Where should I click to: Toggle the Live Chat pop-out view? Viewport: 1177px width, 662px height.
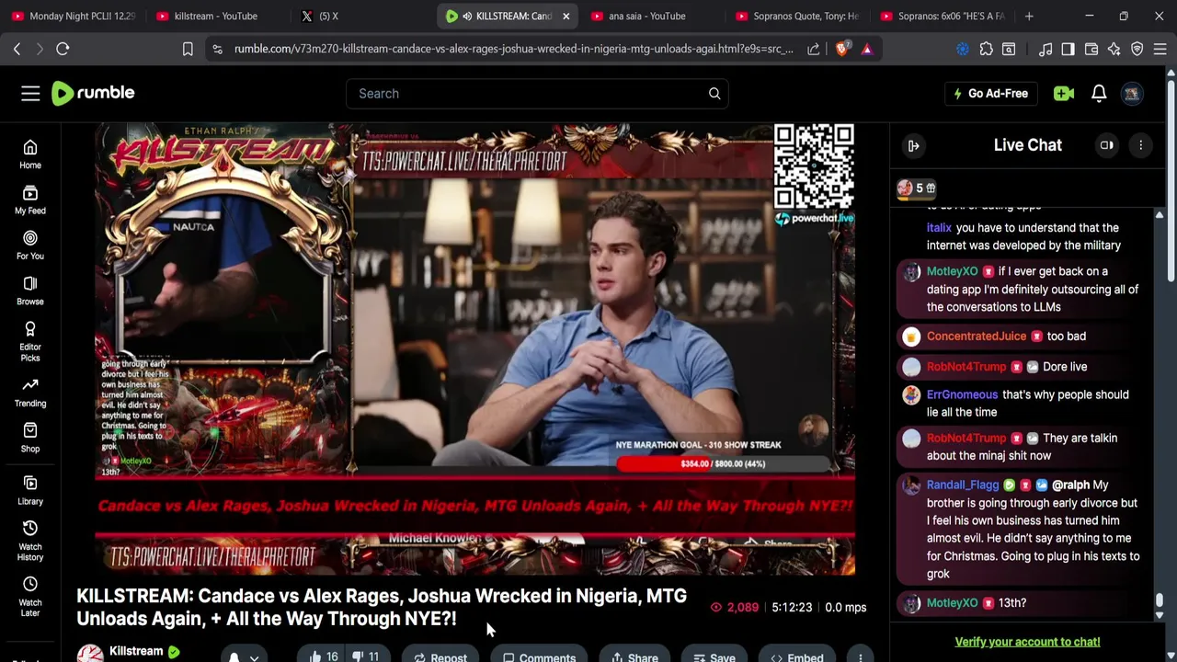(x=1107, y=145)
